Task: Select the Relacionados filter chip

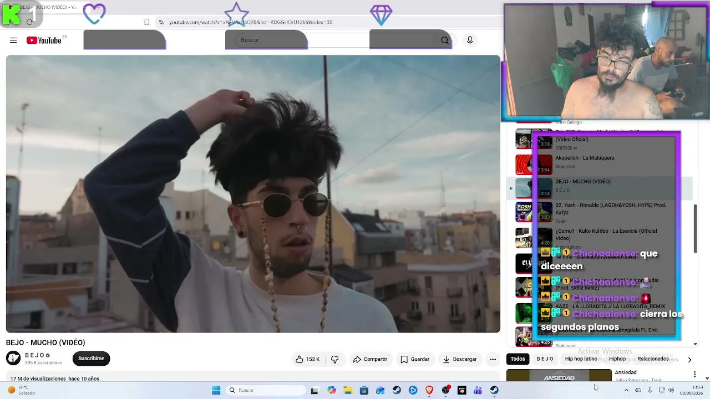Action: tap(653, 359)
